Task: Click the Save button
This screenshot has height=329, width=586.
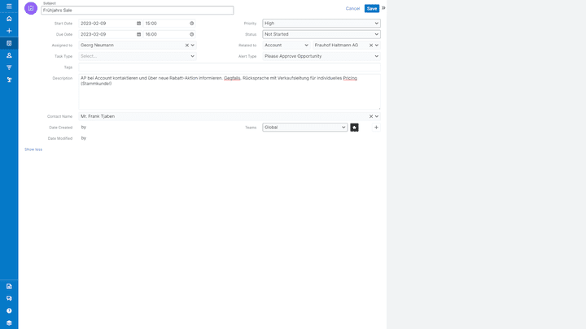Action: [x=372, y=9]
